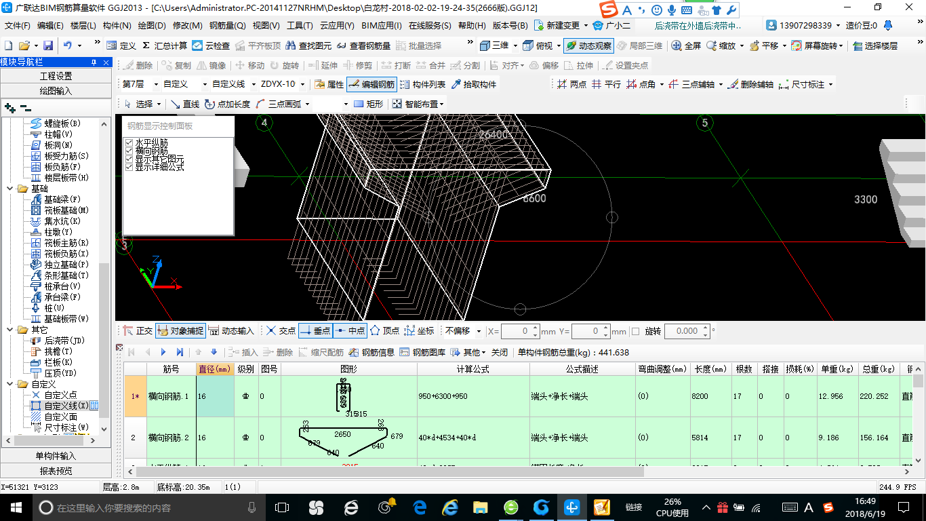The image size is (926, 521).
Task: Uncheck 显示其它图元 checkbox
Action: point(129,159)
